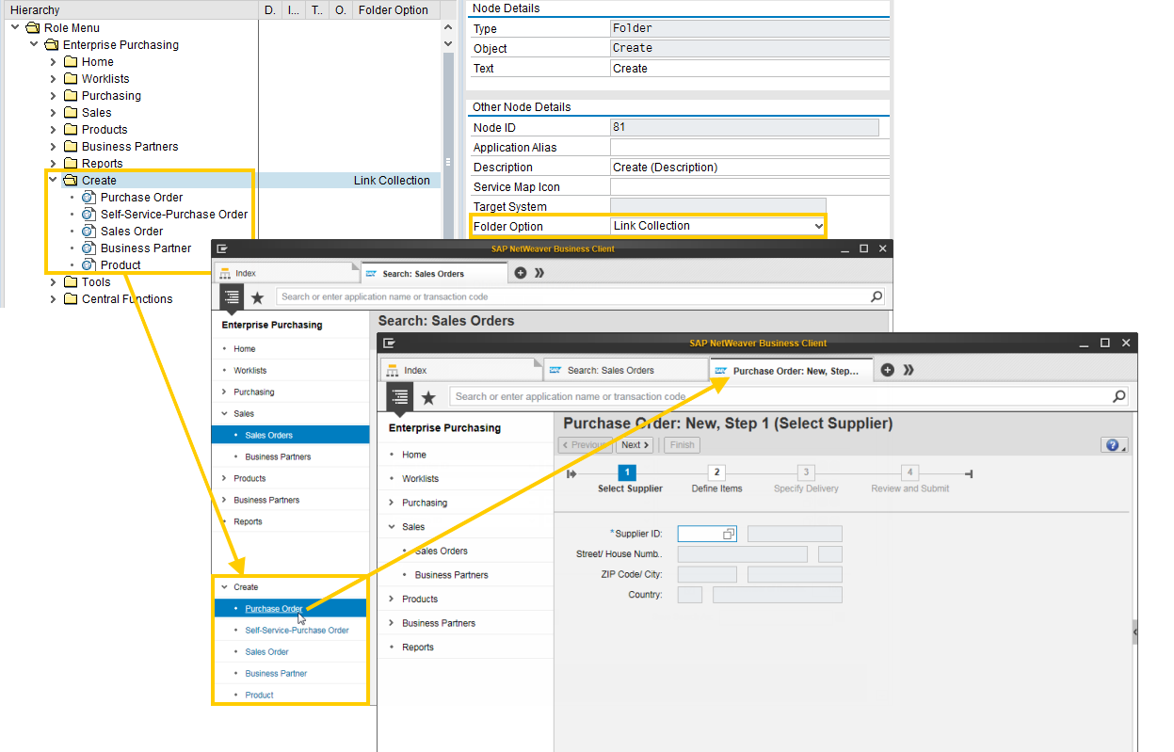Click the search magnifier in front window
The image size is (1174, 752).
pos(1118,396)
